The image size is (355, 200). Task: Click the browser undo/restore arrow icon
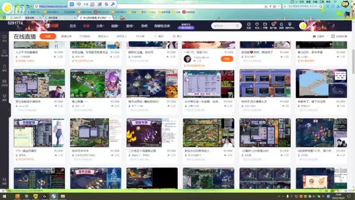[28, 6]
